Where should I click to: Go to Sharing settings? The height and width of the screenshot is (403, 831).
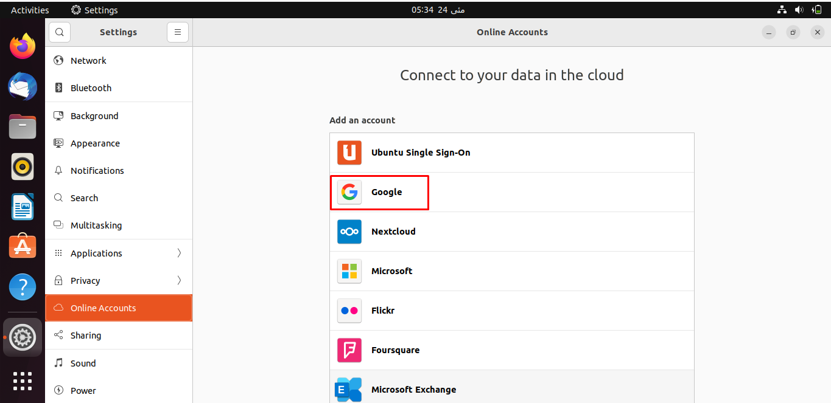pyautogui.click(x=119, y=336)
